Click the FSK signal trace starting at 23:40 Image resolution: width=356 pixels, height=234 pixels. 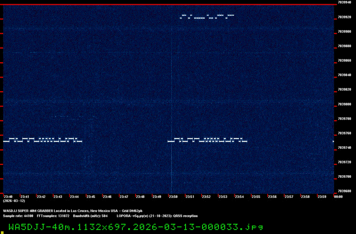(x=43, y=140)
